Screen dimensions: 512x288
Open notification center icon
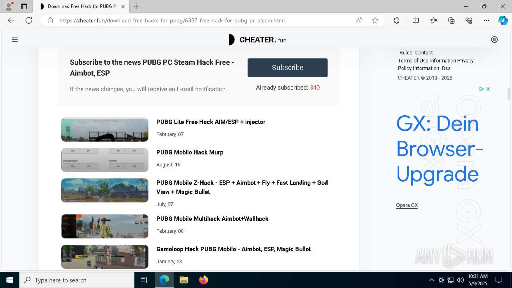(499, 280)
